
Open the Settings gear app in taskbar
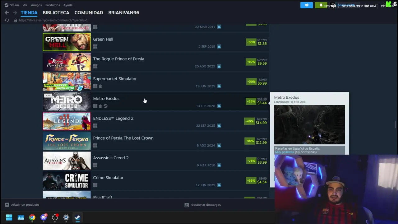(x=66, y=217)
